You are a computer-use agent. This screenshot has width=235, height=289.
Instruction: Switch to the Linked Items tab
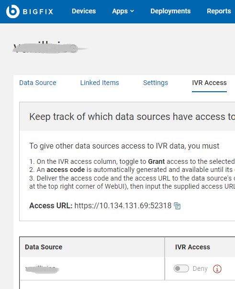click(100, 83)
